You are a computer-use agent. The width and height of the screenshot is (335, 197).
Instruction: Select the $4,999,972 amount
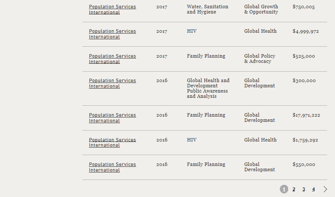point(306,31)
